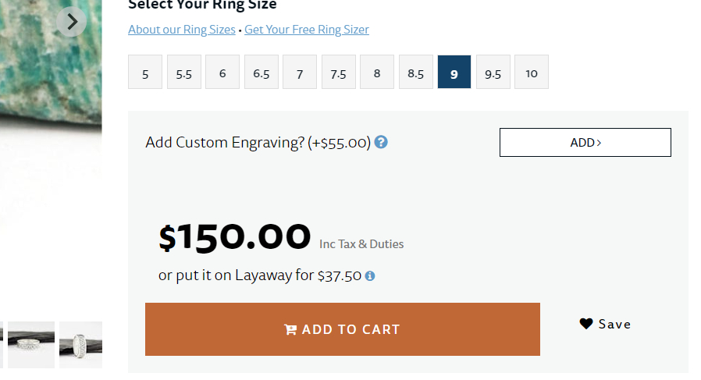The height and width of the screenshot is (380, 701).
Task: Open the upright ring thumbnail image
Action: [x=80, y=344]
